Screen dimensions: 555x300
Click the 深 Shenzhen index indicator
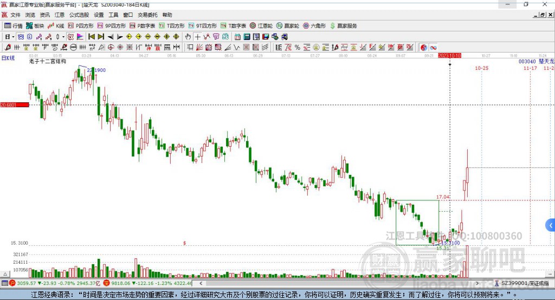pyautogui.click(x=107, y=283)
